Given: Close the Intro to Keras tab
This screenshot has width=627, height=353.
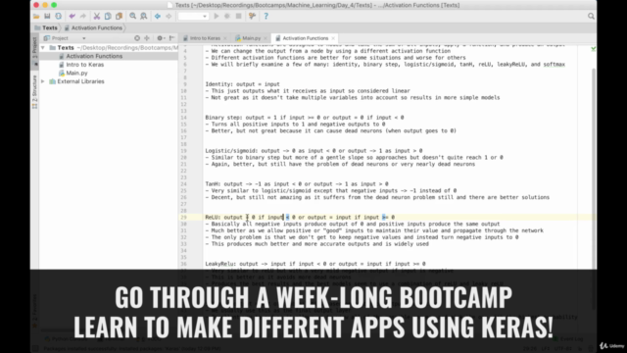Looking at the screenshot, I should [x=225, y=38].
